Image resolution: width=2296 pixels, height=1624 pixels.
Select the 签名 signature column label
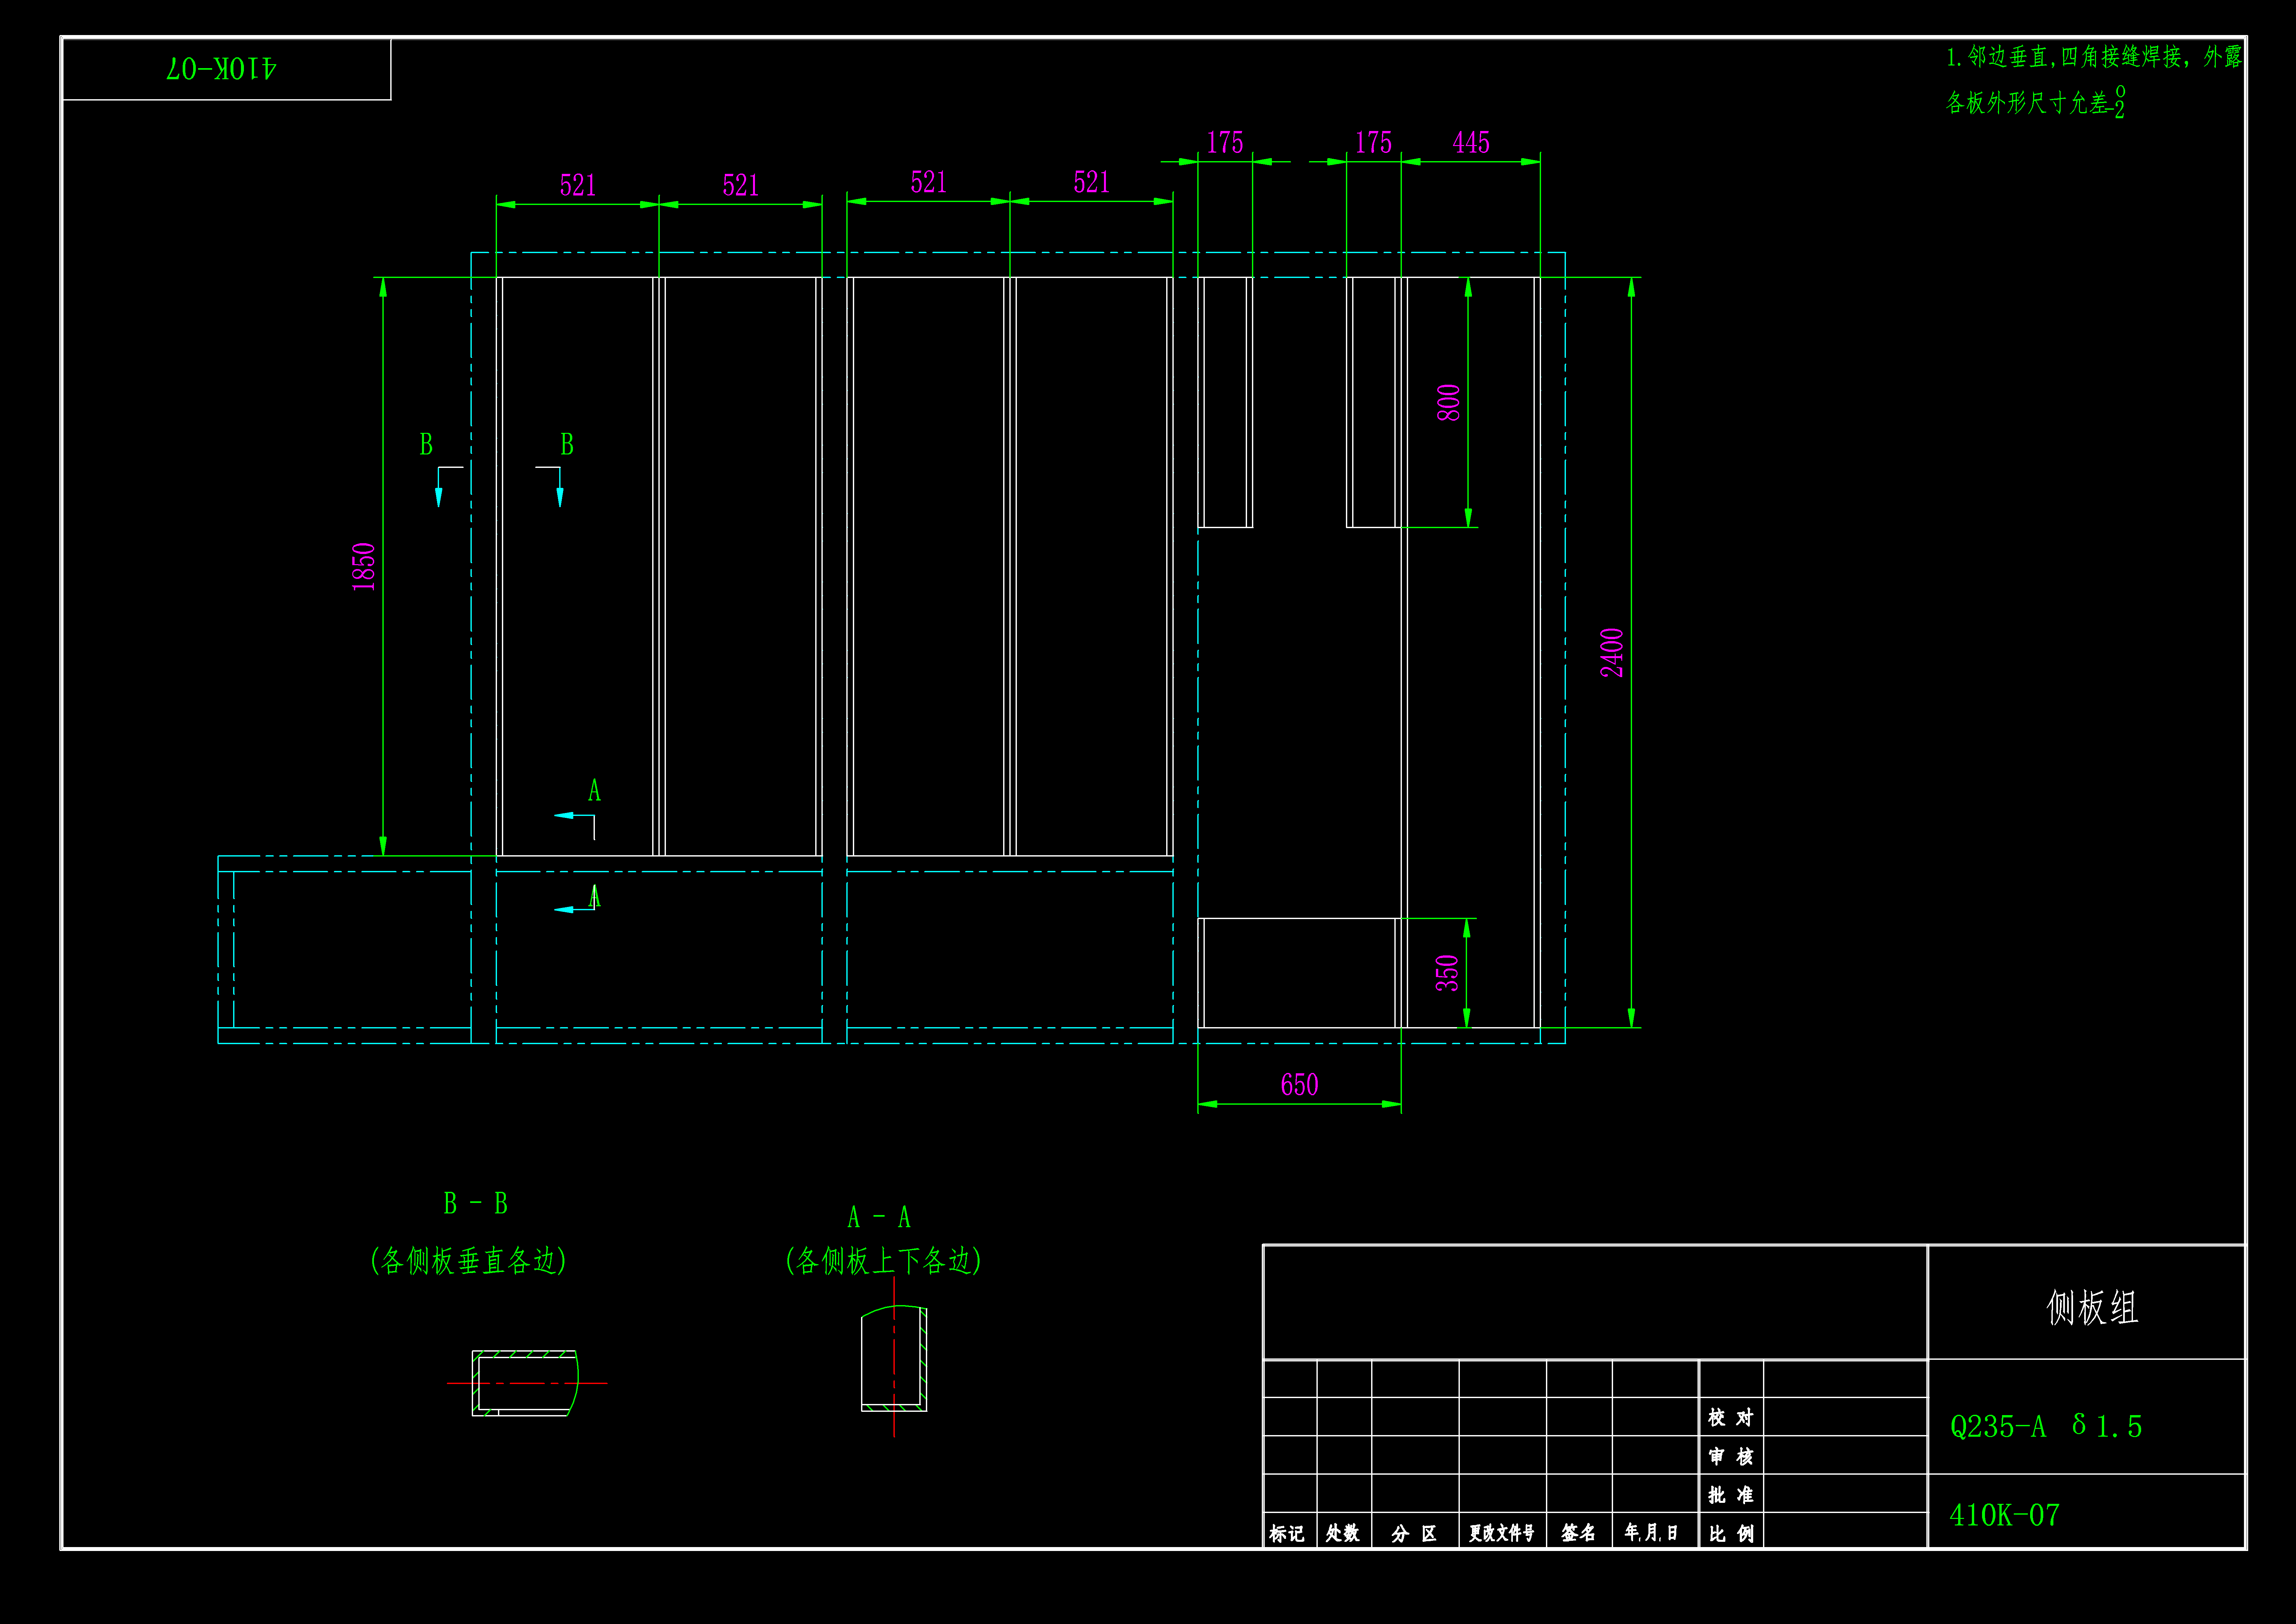pos(1578,1533)
